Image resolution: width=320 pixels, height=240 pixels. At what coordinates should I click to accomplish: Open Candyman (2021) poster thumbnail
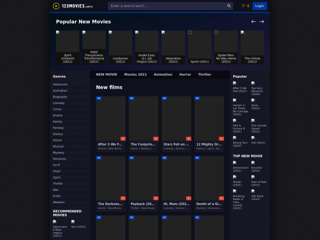pos(121,42)
